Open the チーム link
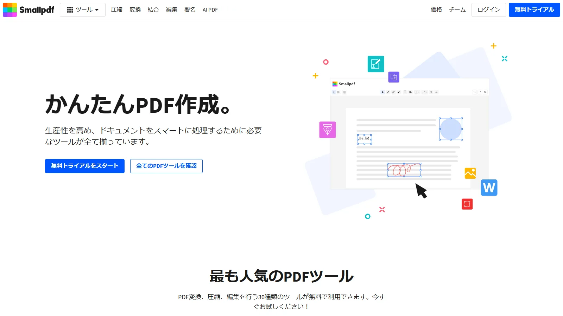This screenshot has width=563, height=316. pos(457,10)
